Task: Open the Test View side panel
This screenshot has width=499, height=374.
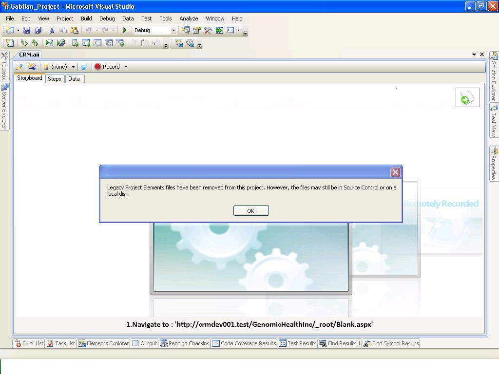Action: 494,121
